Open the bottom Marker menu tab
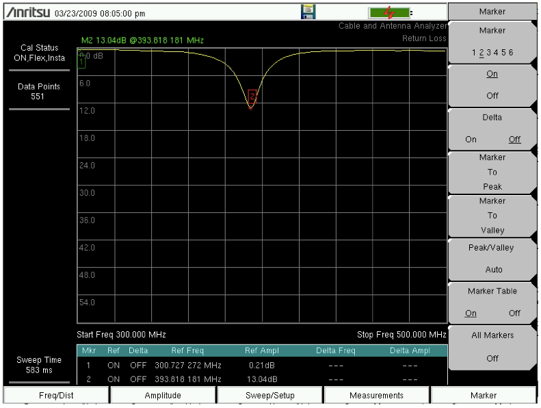 point(483,395)
